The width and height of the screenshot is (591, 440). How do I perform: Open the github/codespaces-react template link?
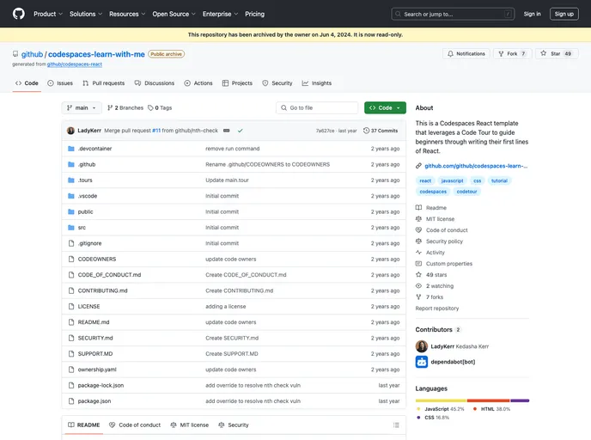(x=75, y=64)
